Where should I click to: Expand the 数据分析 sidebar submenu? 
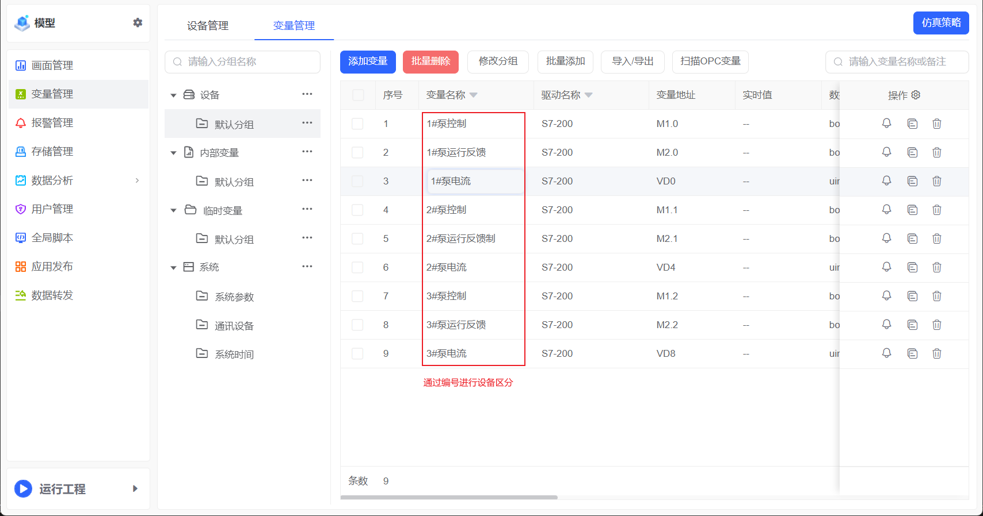click(x=137, y=180)
